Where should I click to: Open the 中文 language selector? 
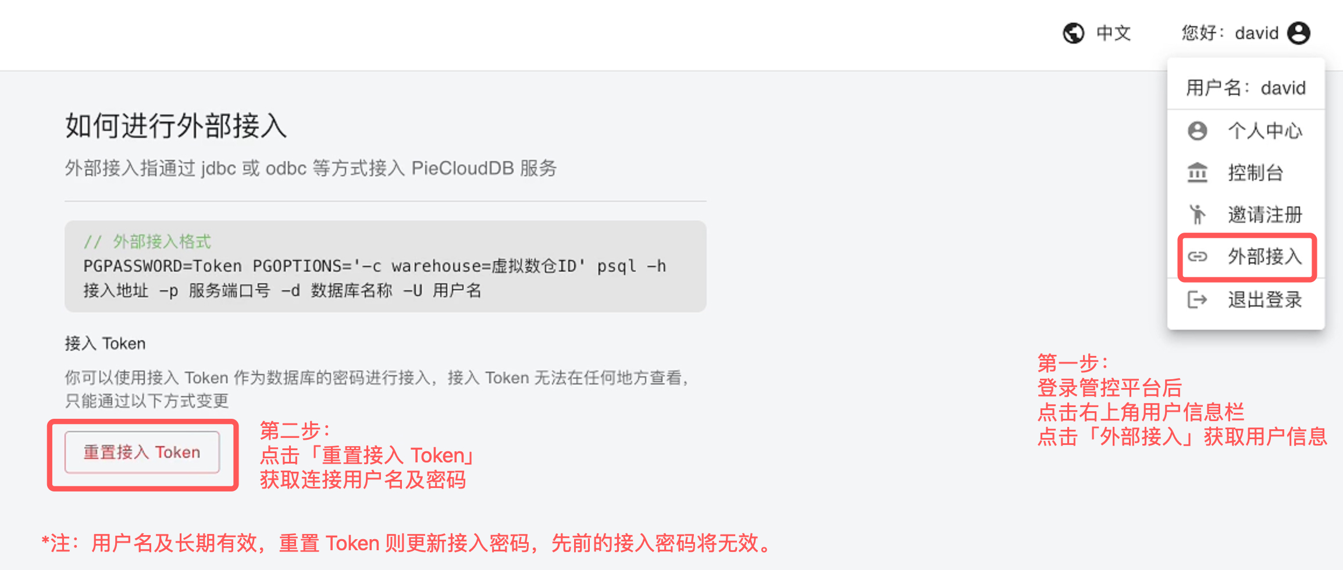tap(1096, 33)
